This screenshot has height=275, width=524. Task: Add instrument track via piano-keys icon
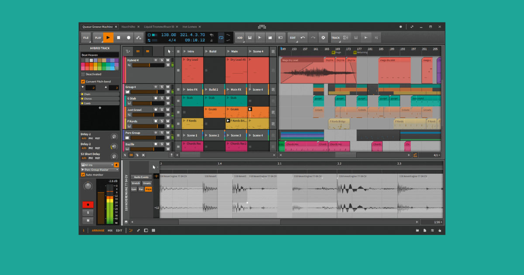tap(250, 38)
